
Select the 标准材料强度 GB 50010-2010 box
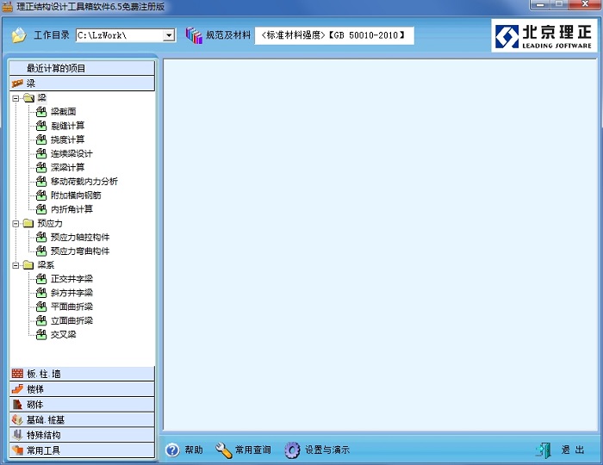coord(334,35)
